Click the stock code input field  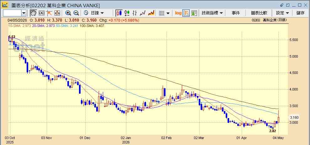(12, 13)
